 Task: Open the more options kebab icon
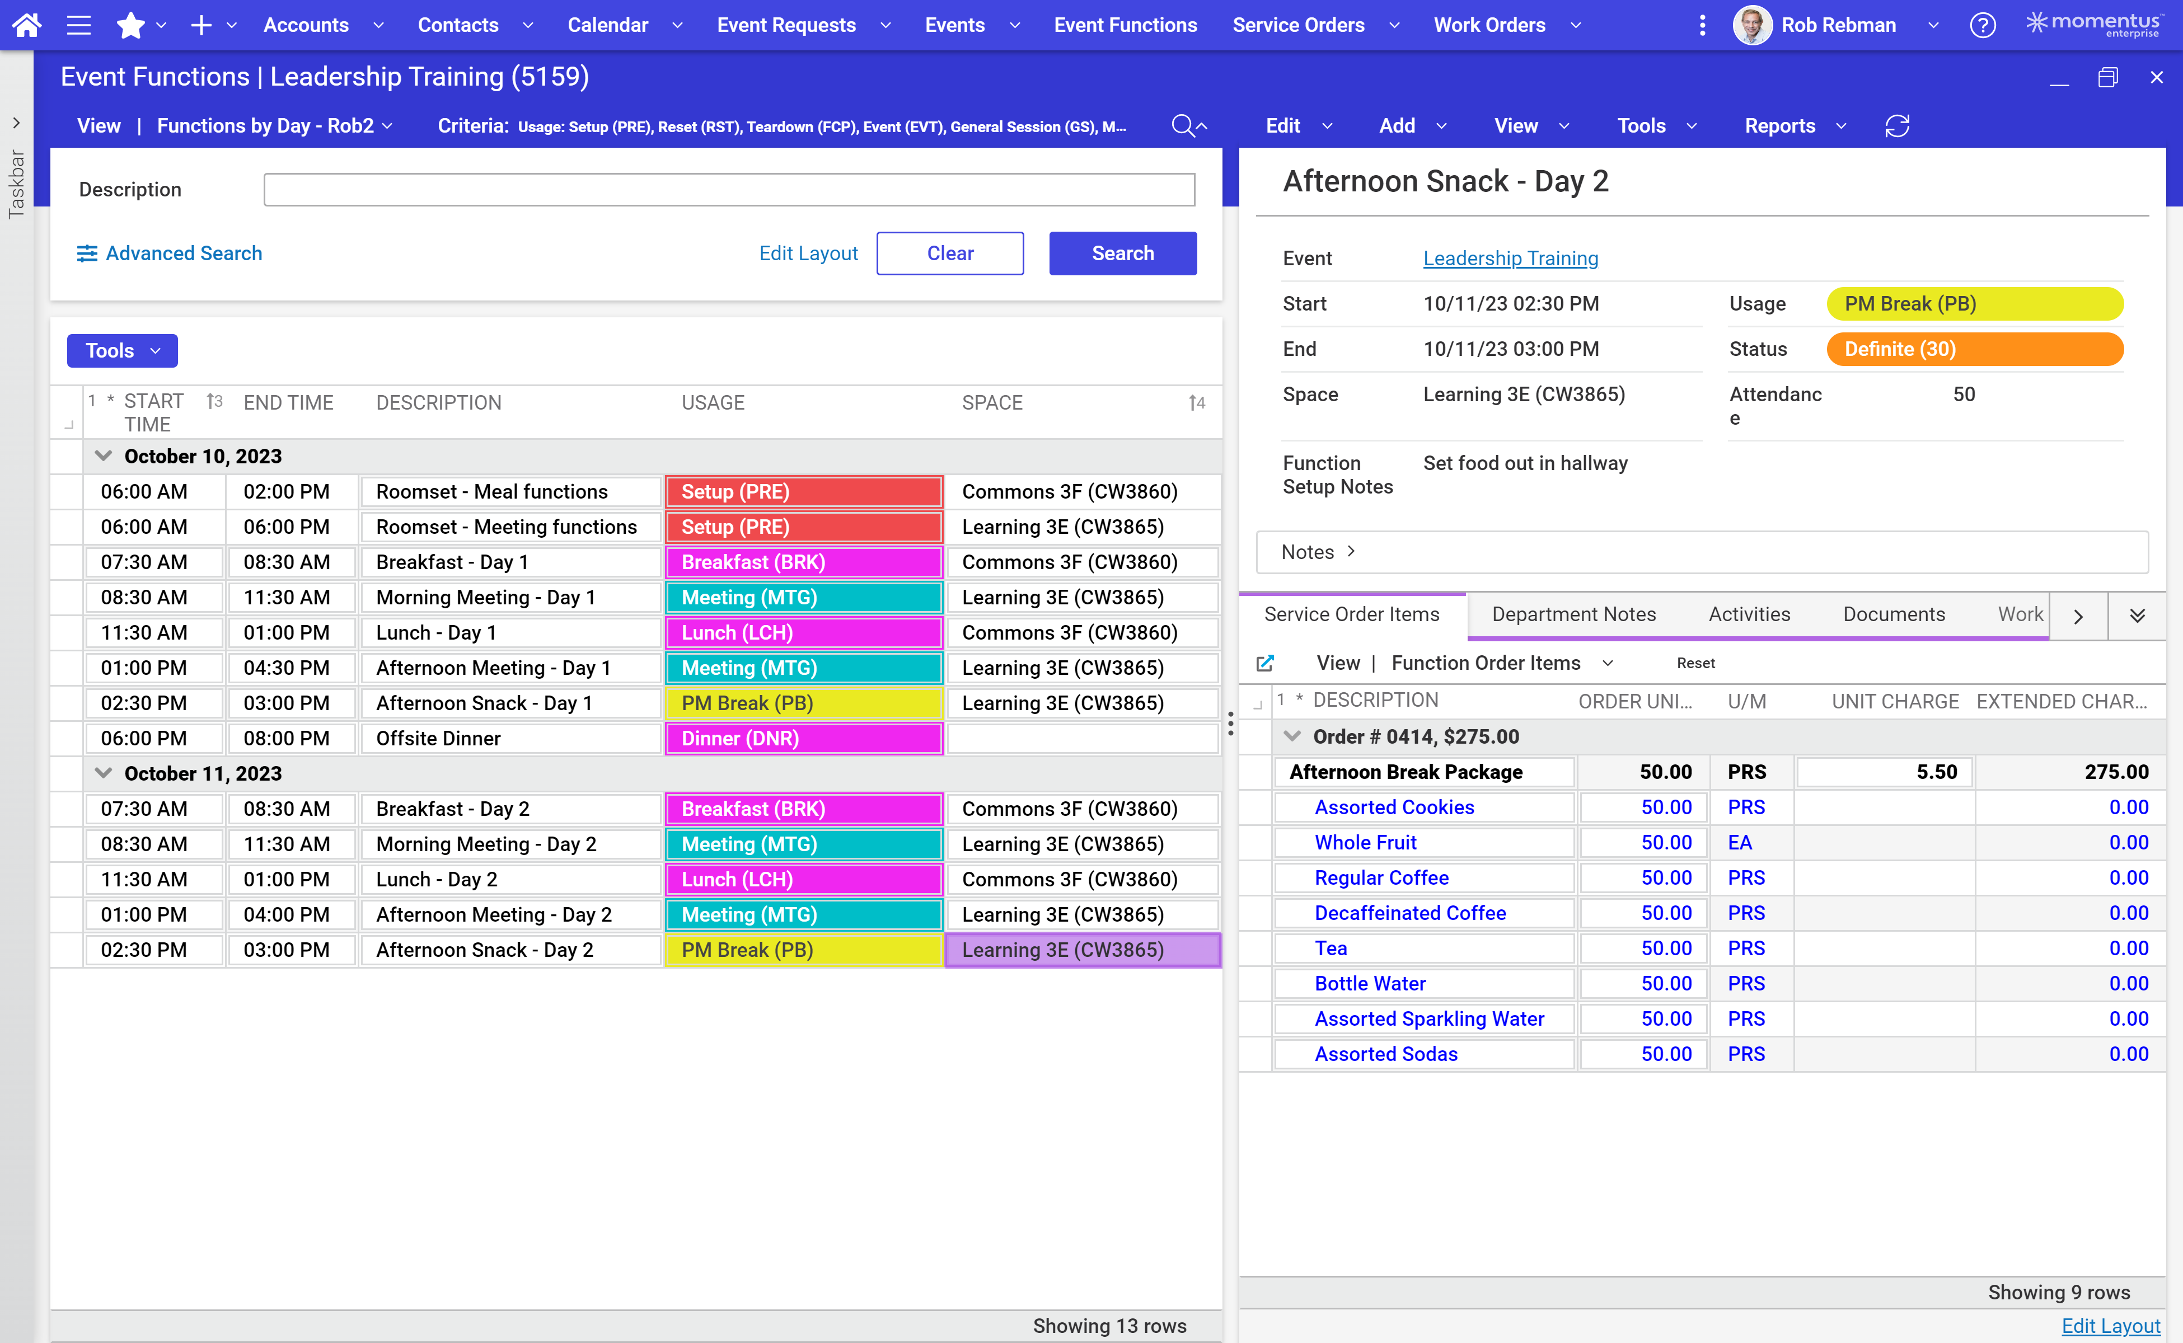pyautogui.click(x=1703, y=25)
